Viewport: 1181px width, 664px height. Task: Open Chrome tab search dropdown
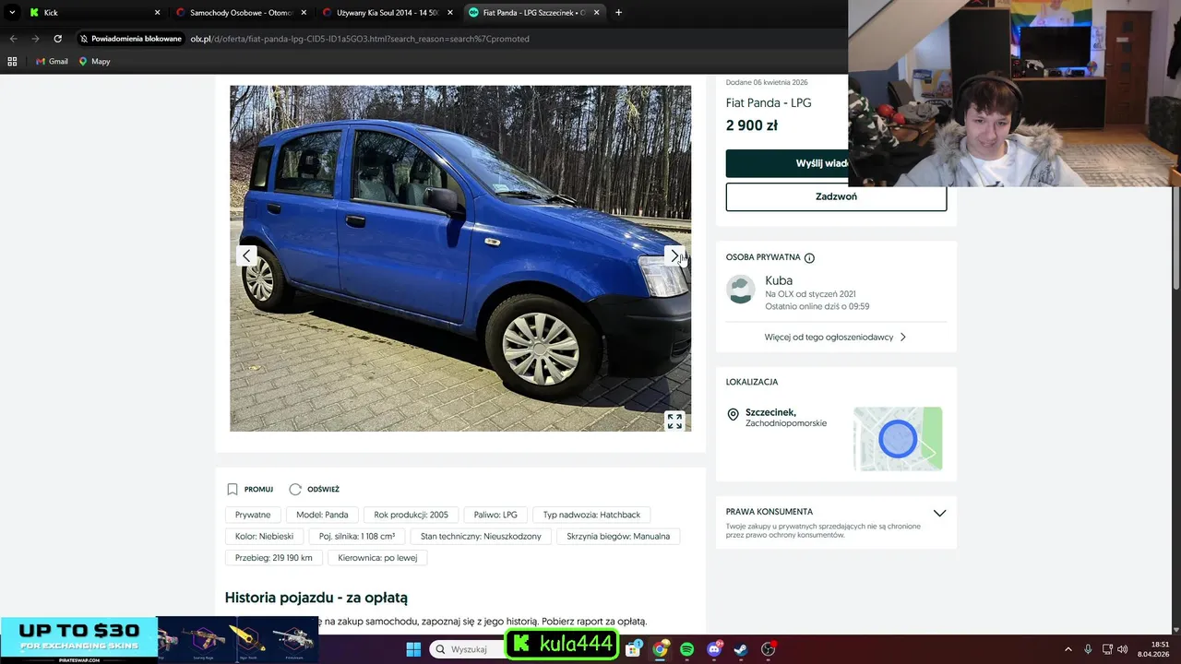point(12,12)
